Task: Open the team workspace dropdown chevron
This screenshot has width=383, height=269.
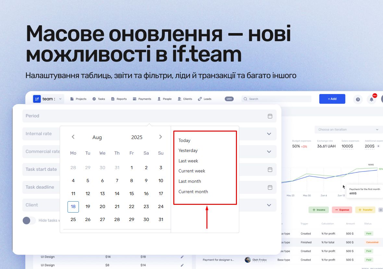Action: (x=60, y=99)
